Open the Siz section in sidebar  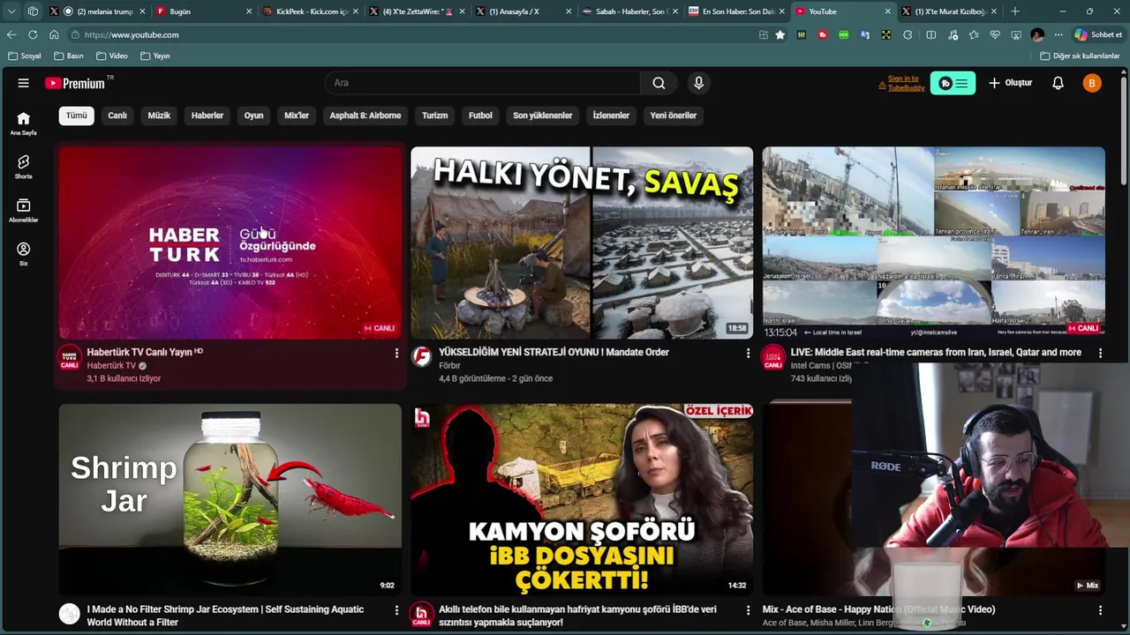[24, 253]
